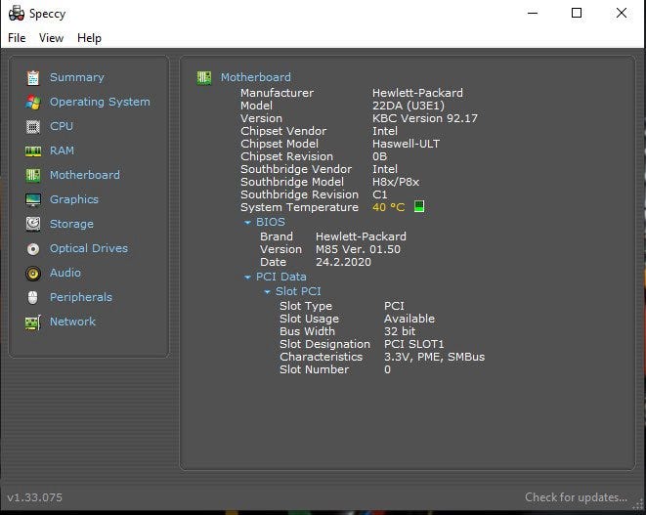Screen dimensions: 646x515
Task: Minimize the Speccy window
Action: (533, 13)
